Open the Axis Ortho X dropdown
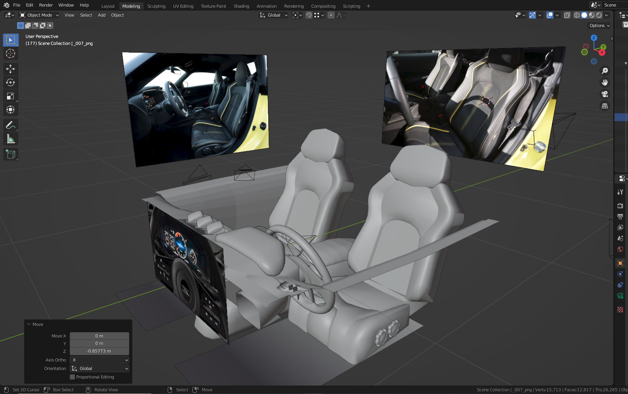The height and width of the screenshot is (394, 628). tap(100, 360)
